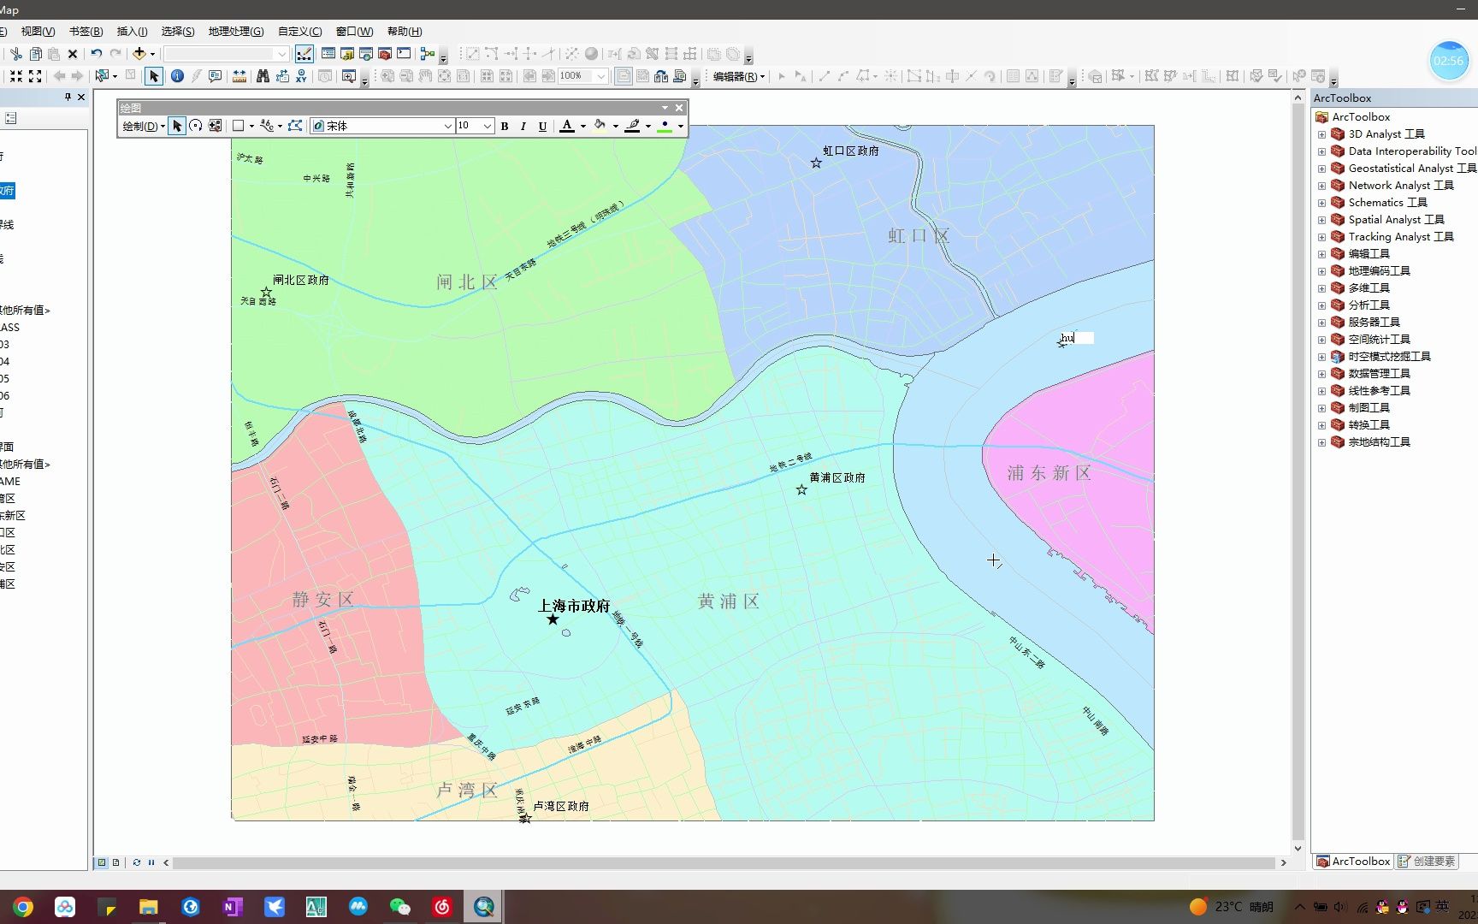This screenshot has height=924, width=1478.
Task: Click the Add Data icon
Action: 139,54
